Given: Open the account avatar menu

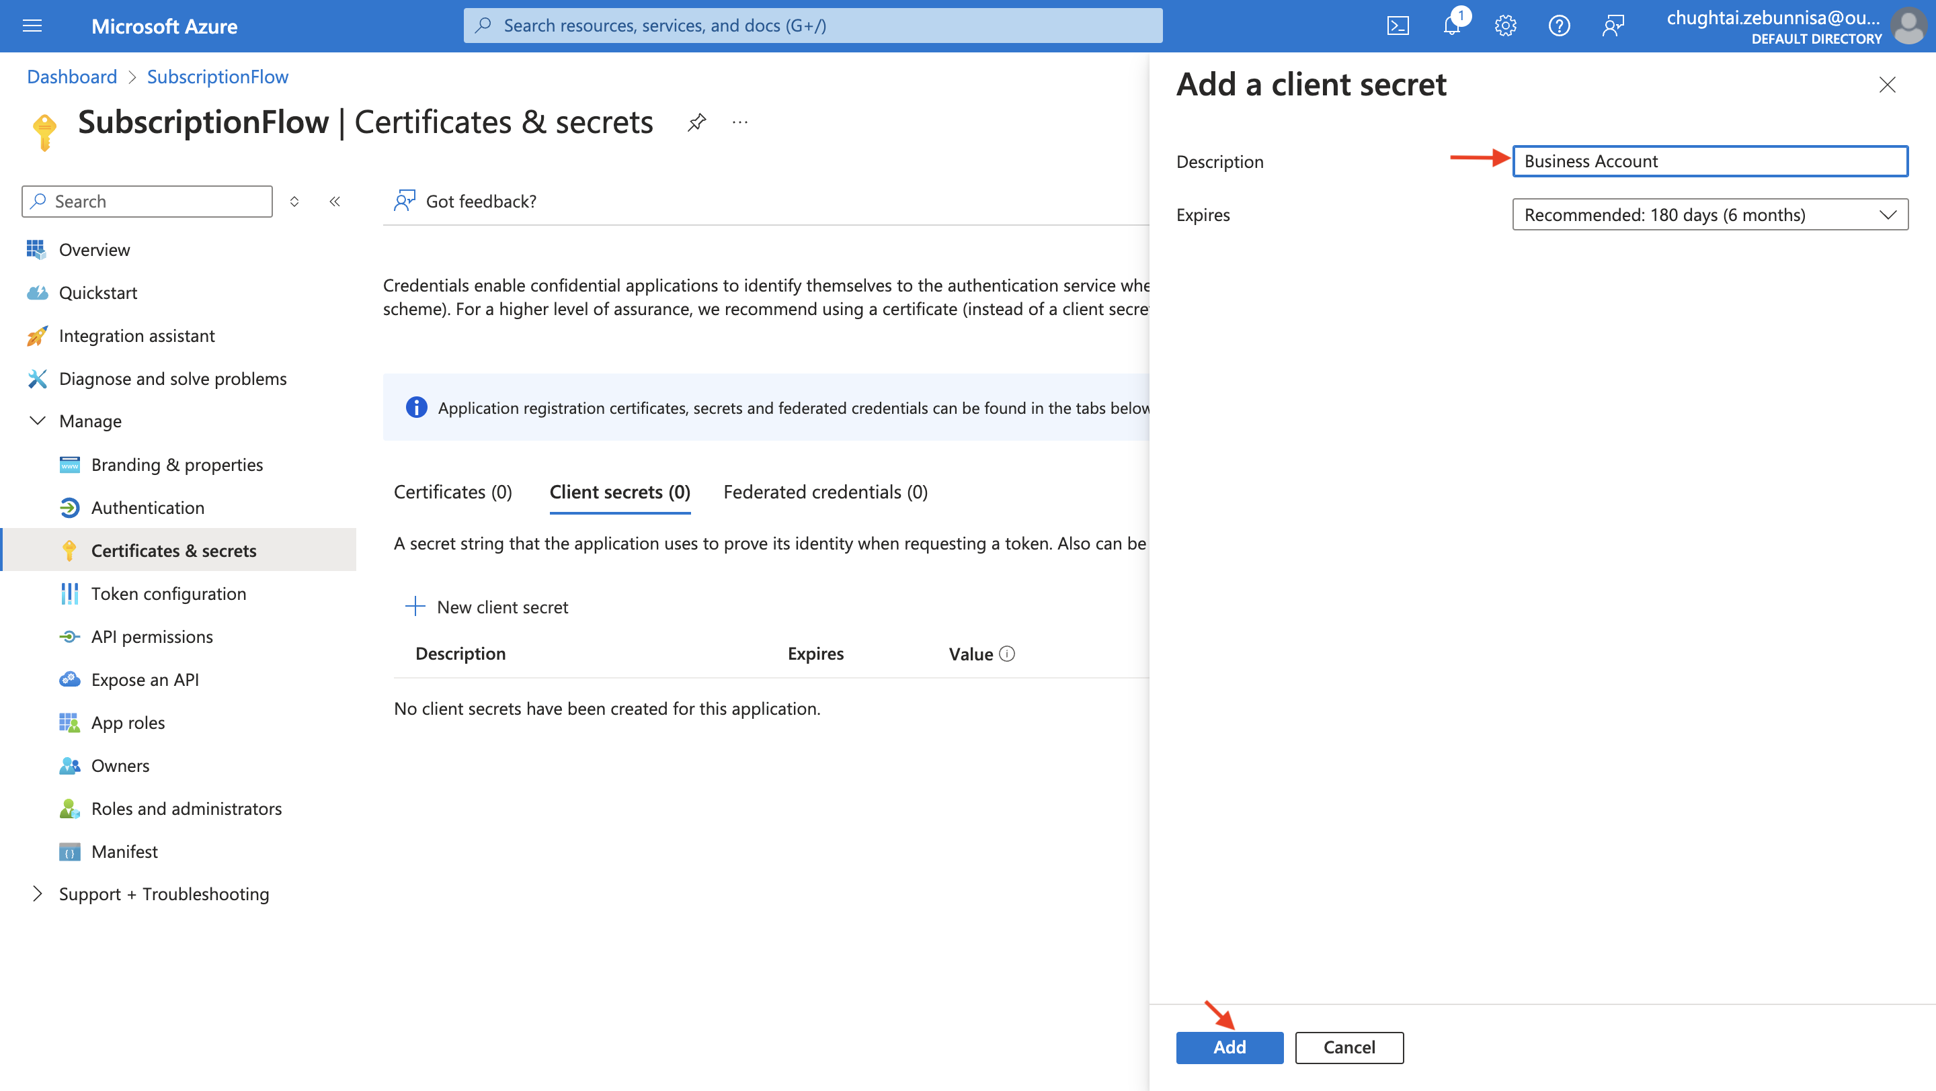Looking at the screenshot, I should [x=1910, y=26].
